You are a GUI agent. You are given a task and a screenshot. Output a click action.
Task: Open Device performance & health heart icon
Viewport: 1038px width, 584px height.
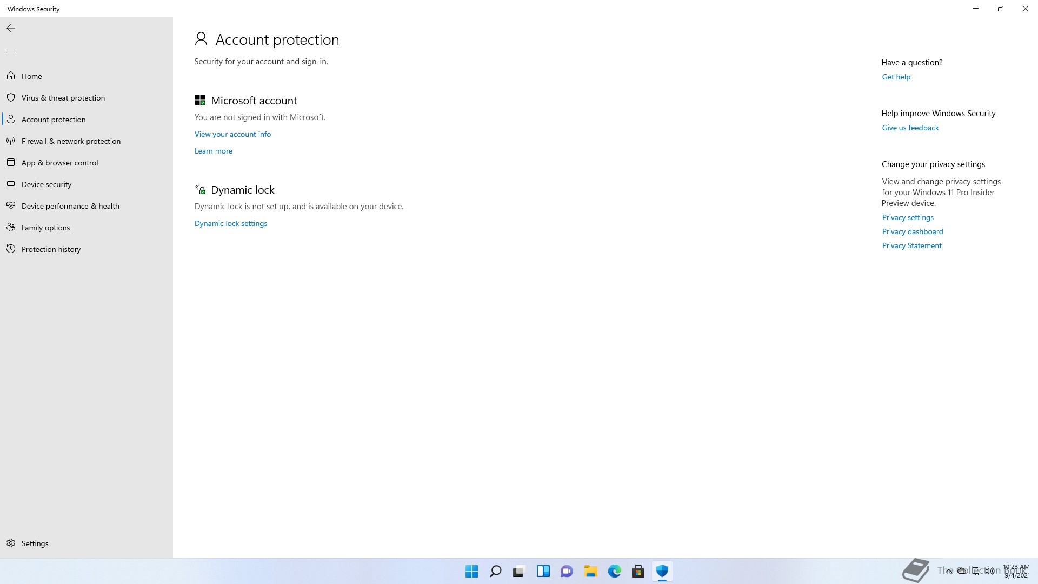point(11,206)
